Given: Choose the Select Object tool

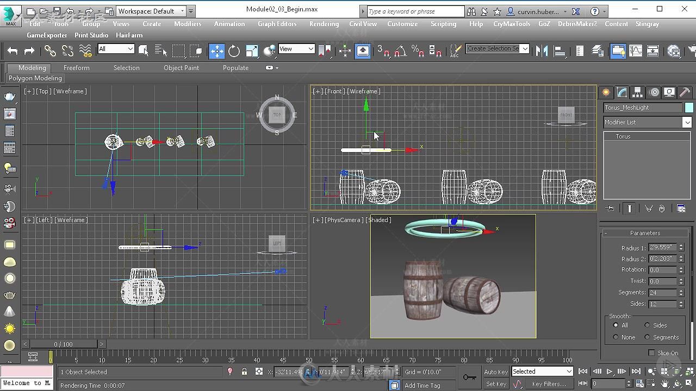Looking at the screenshot, I should point(144,51).
